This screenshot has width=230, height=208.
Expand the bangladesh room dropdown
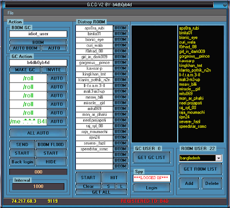[218, 158]
